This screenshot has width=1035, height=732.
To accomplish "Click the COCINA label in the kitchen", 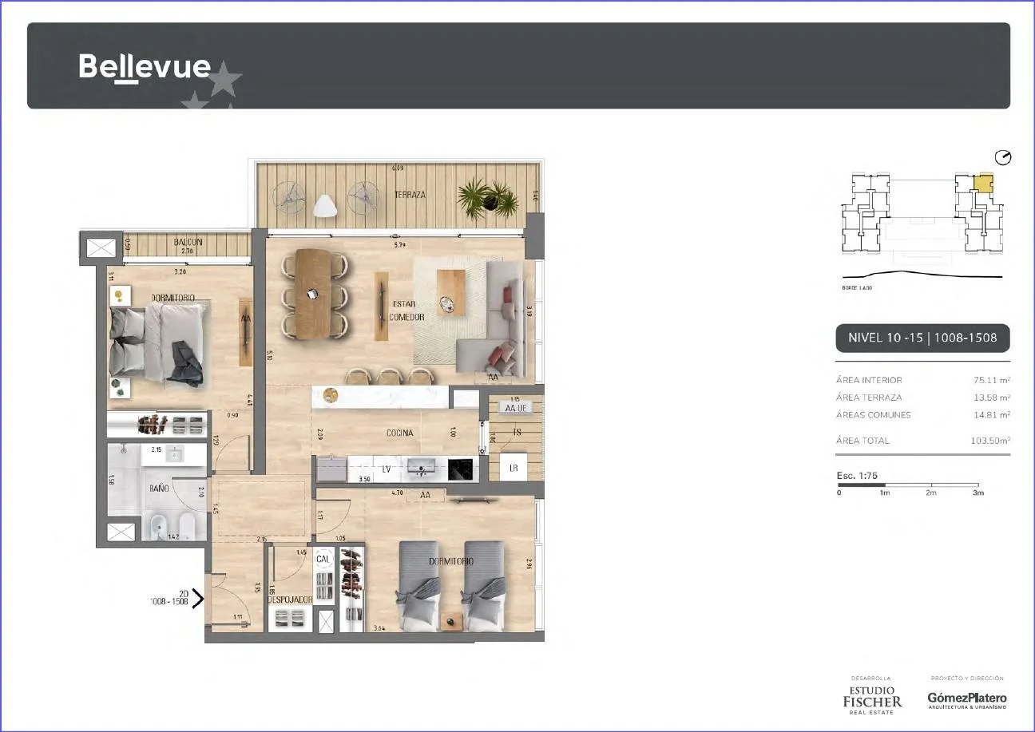I will (400, 433).
